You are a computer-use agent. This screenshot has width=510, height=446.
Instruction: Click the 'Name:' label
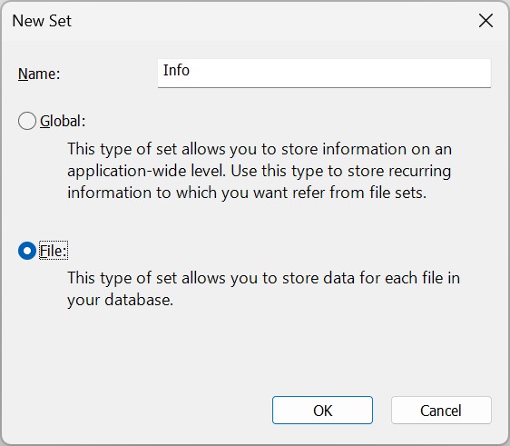[x=39, y=74]
